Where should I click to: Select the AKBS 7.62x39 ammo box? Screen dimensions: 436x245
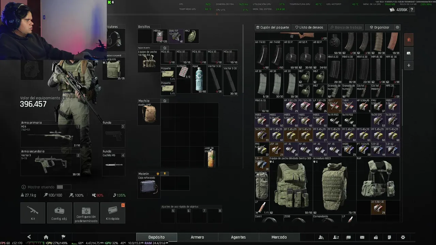click(349, 149)
